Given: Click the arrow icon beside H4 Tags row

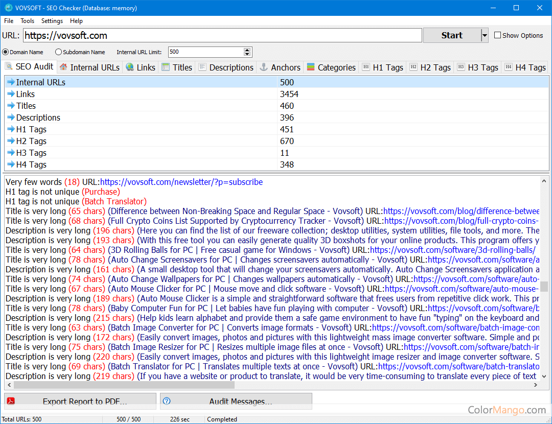Looking at the screenshot, I should click(11, 164).
